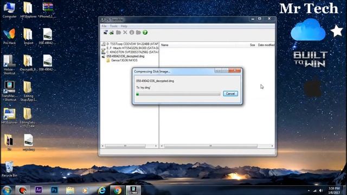
Task: Select the dmg file icon beside Recycle Bin column
Action: click(29, 142)
